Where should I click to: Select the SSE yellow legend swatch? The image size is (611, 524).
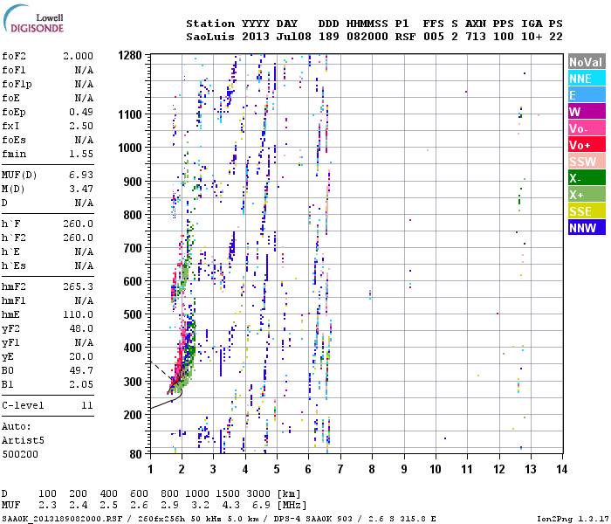tap(587, 211)
